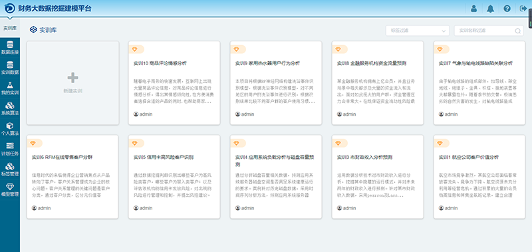The image size is (532, 252).
Task: Click the search magnifier icon
Action: [518, 31]
